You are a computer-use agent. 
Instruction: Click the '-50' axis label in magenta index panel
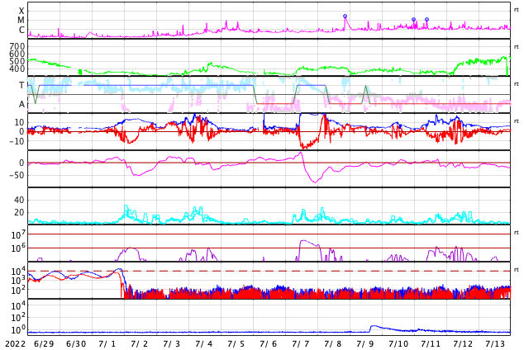(x=17, y=175)
